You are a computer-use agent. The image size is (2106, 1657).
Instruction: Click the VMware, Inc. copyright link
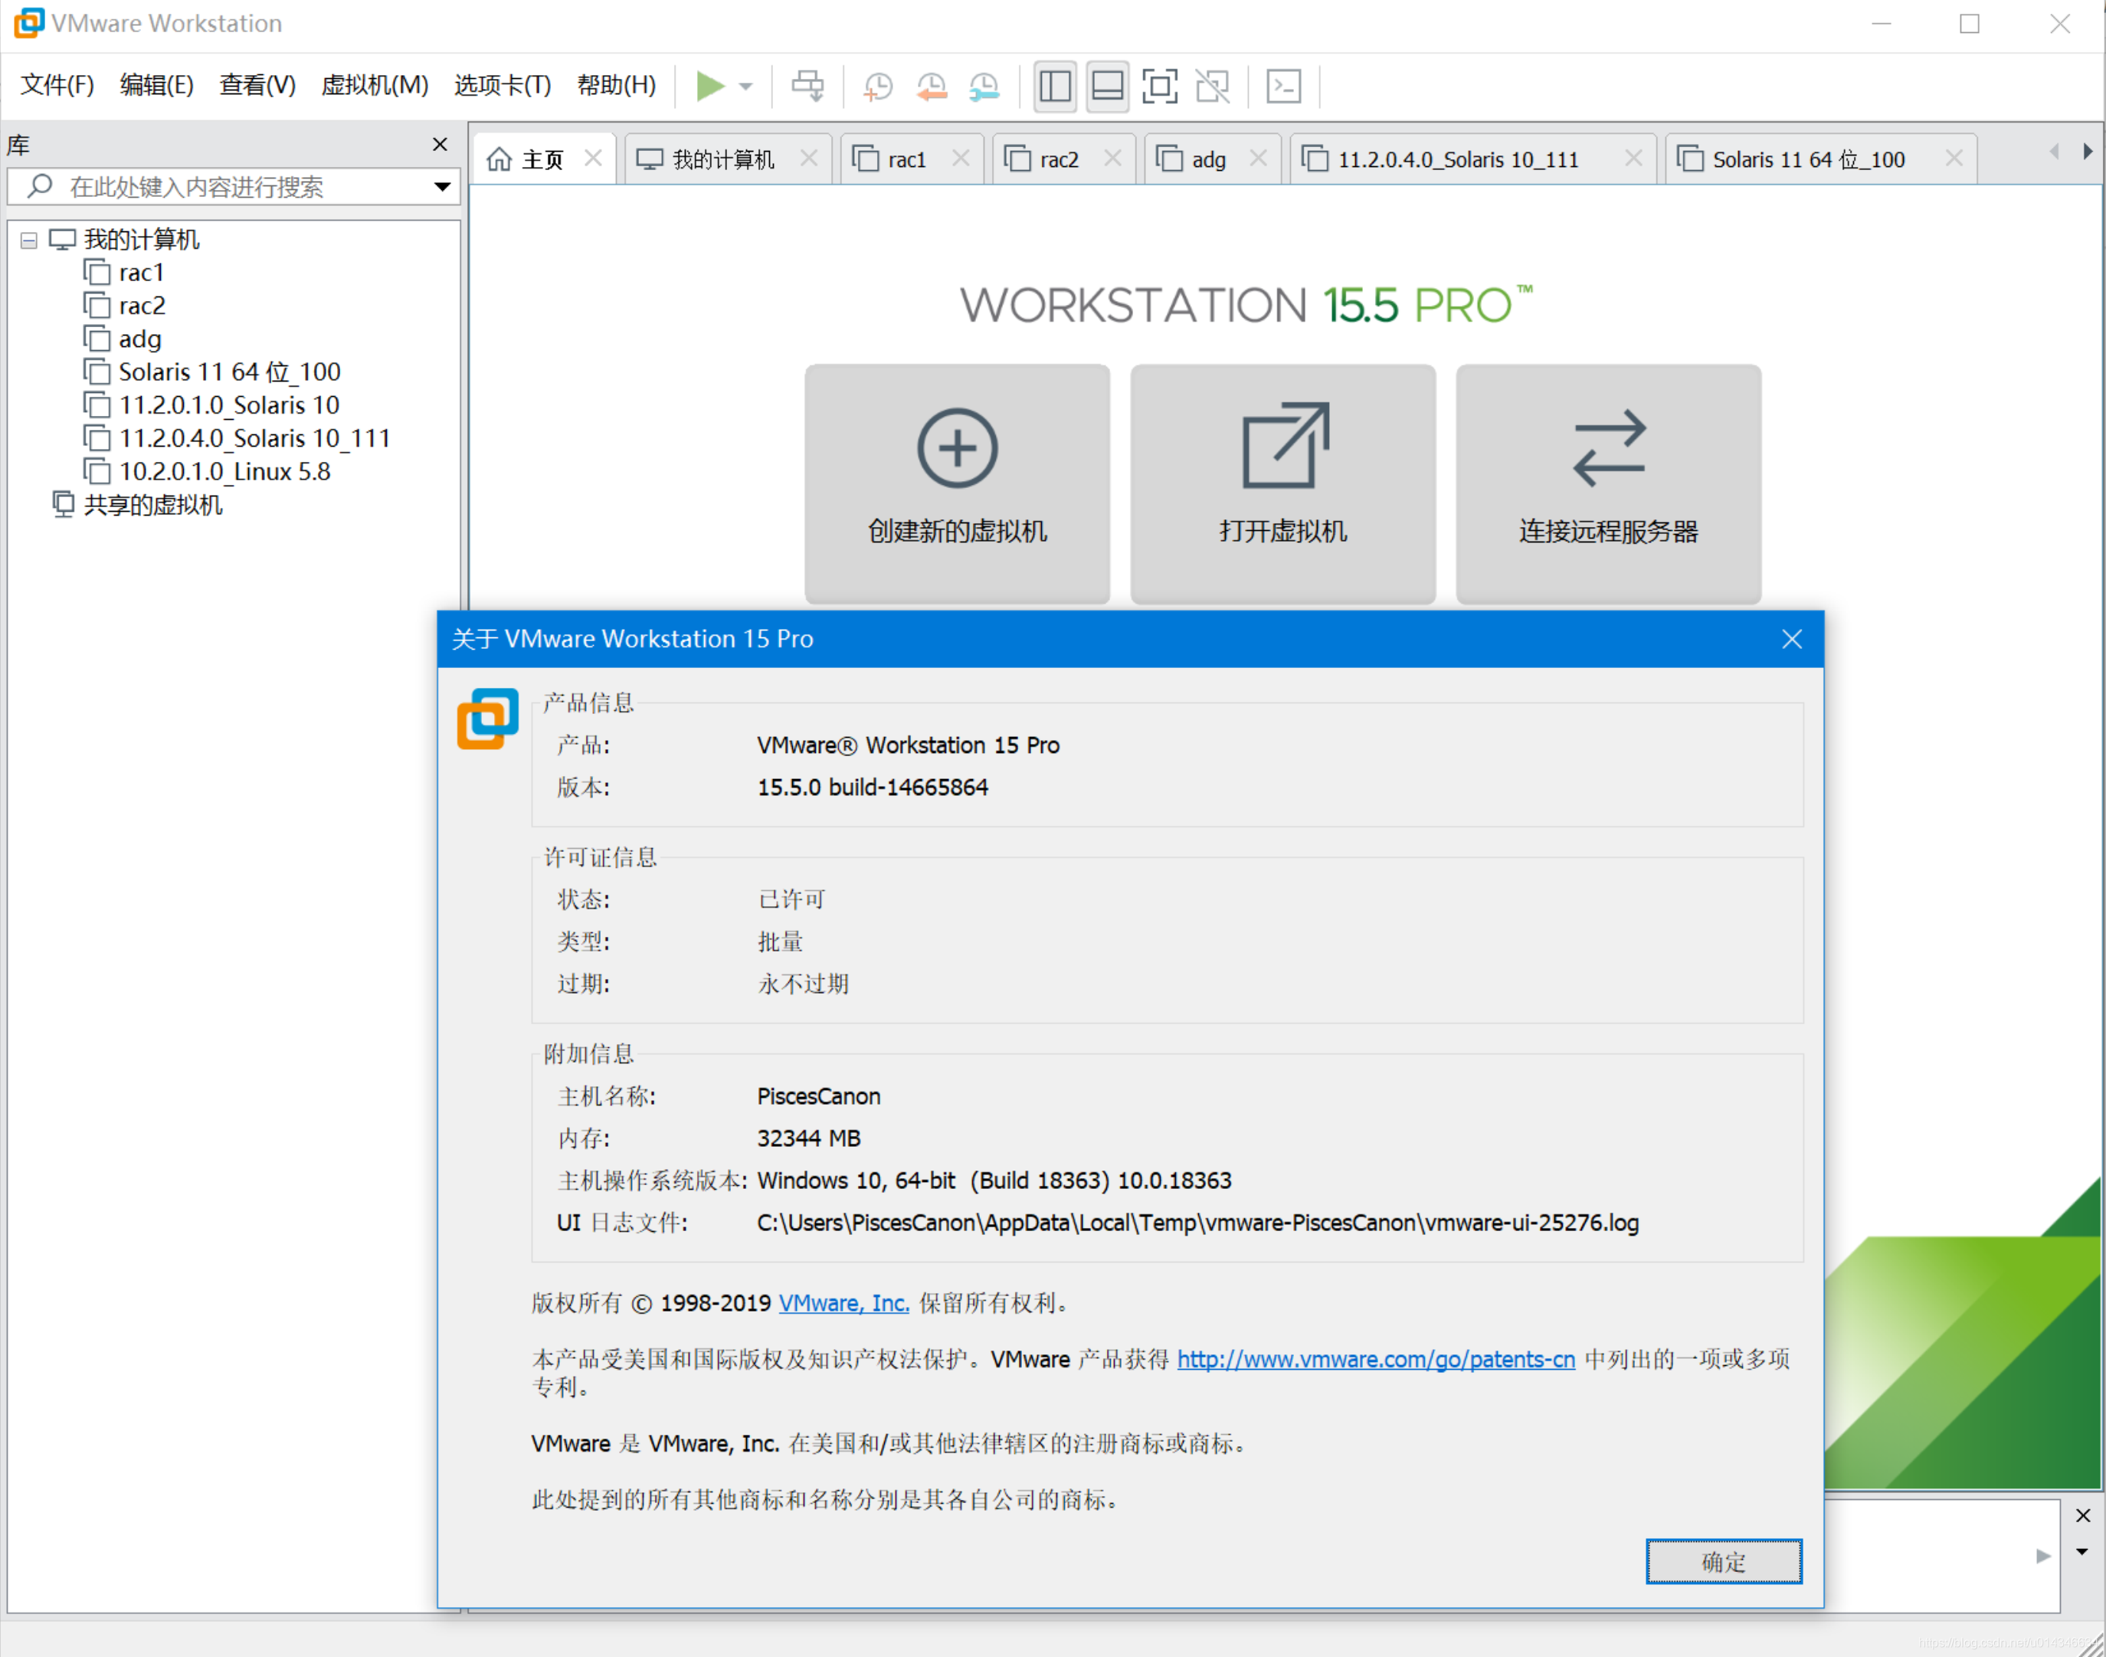click(x=844, y=1303)
